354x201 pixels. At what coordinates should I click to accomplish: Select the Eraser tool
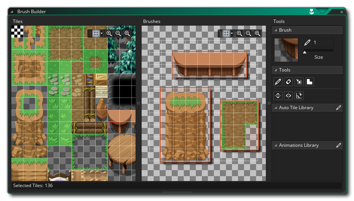coord(288,82)
